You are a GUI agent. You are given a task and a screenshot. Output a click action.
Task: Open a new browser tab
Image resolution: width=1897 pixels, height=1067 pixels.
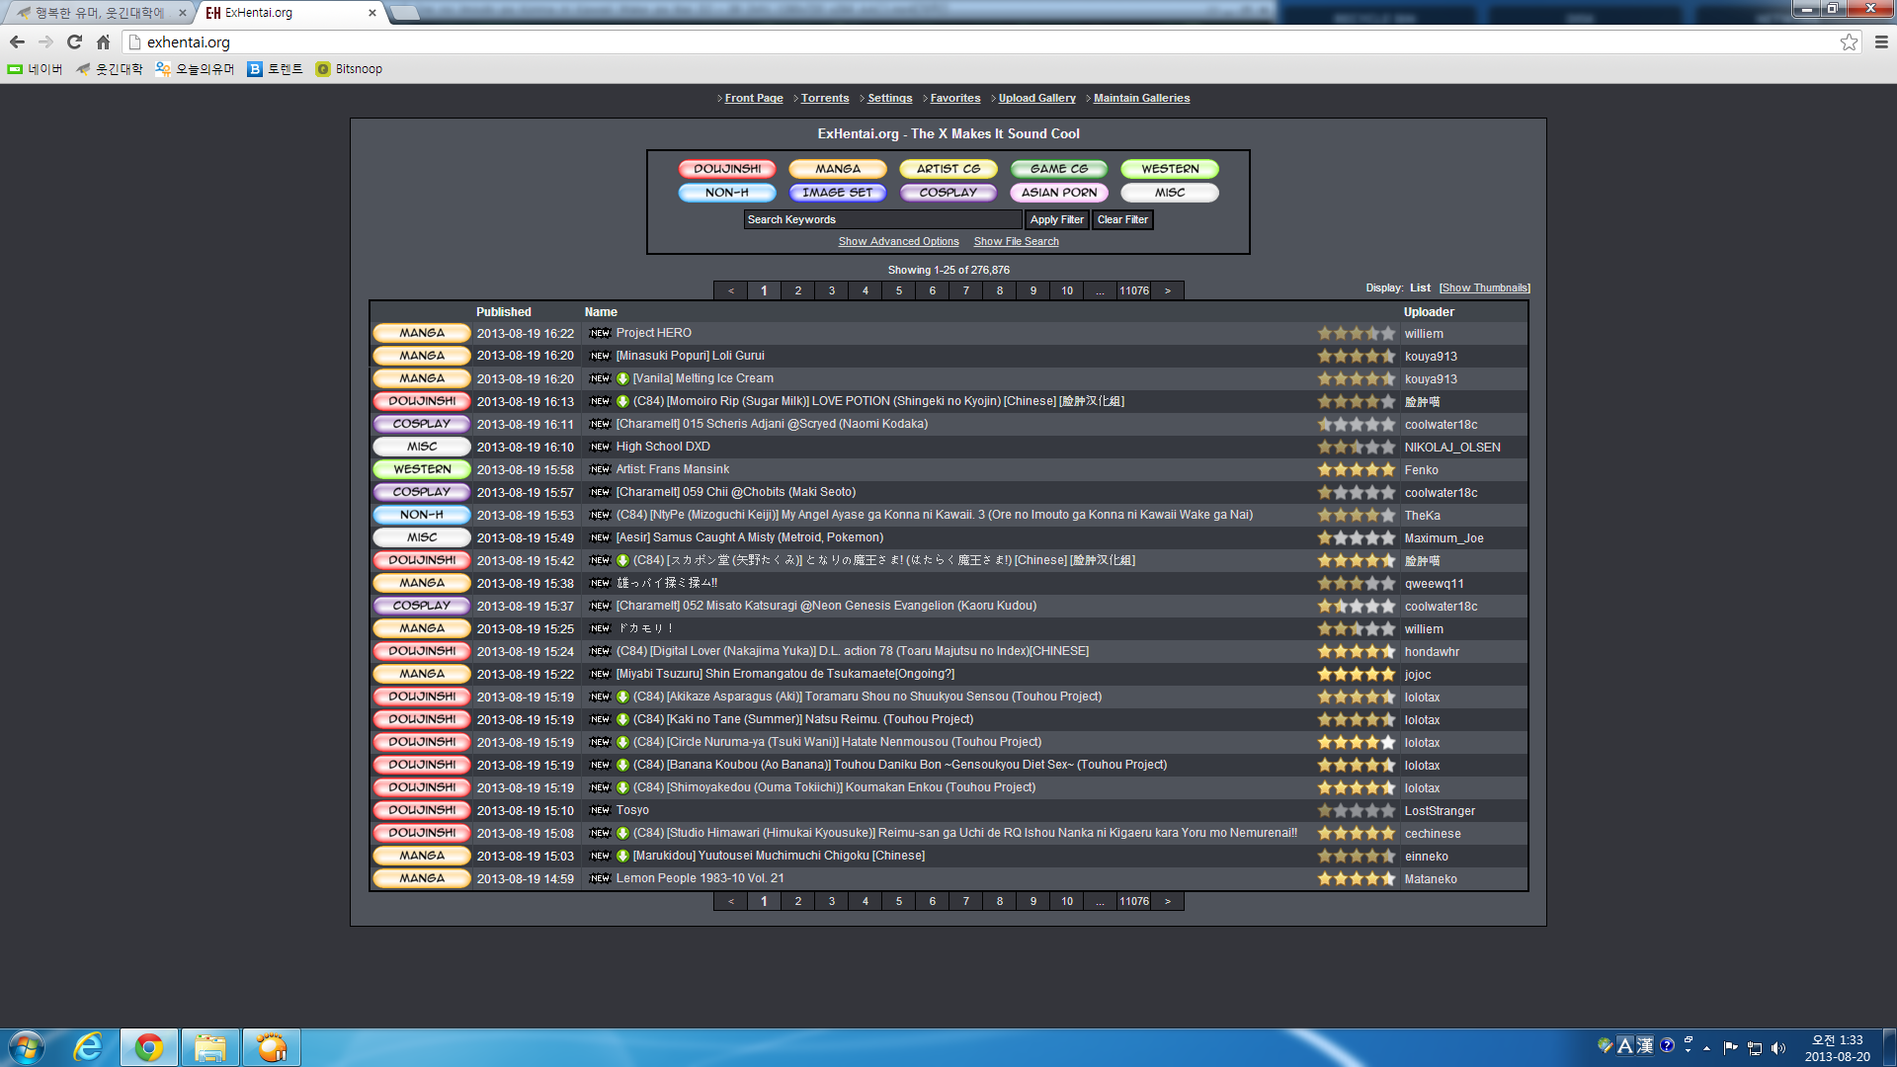point(405,13)
